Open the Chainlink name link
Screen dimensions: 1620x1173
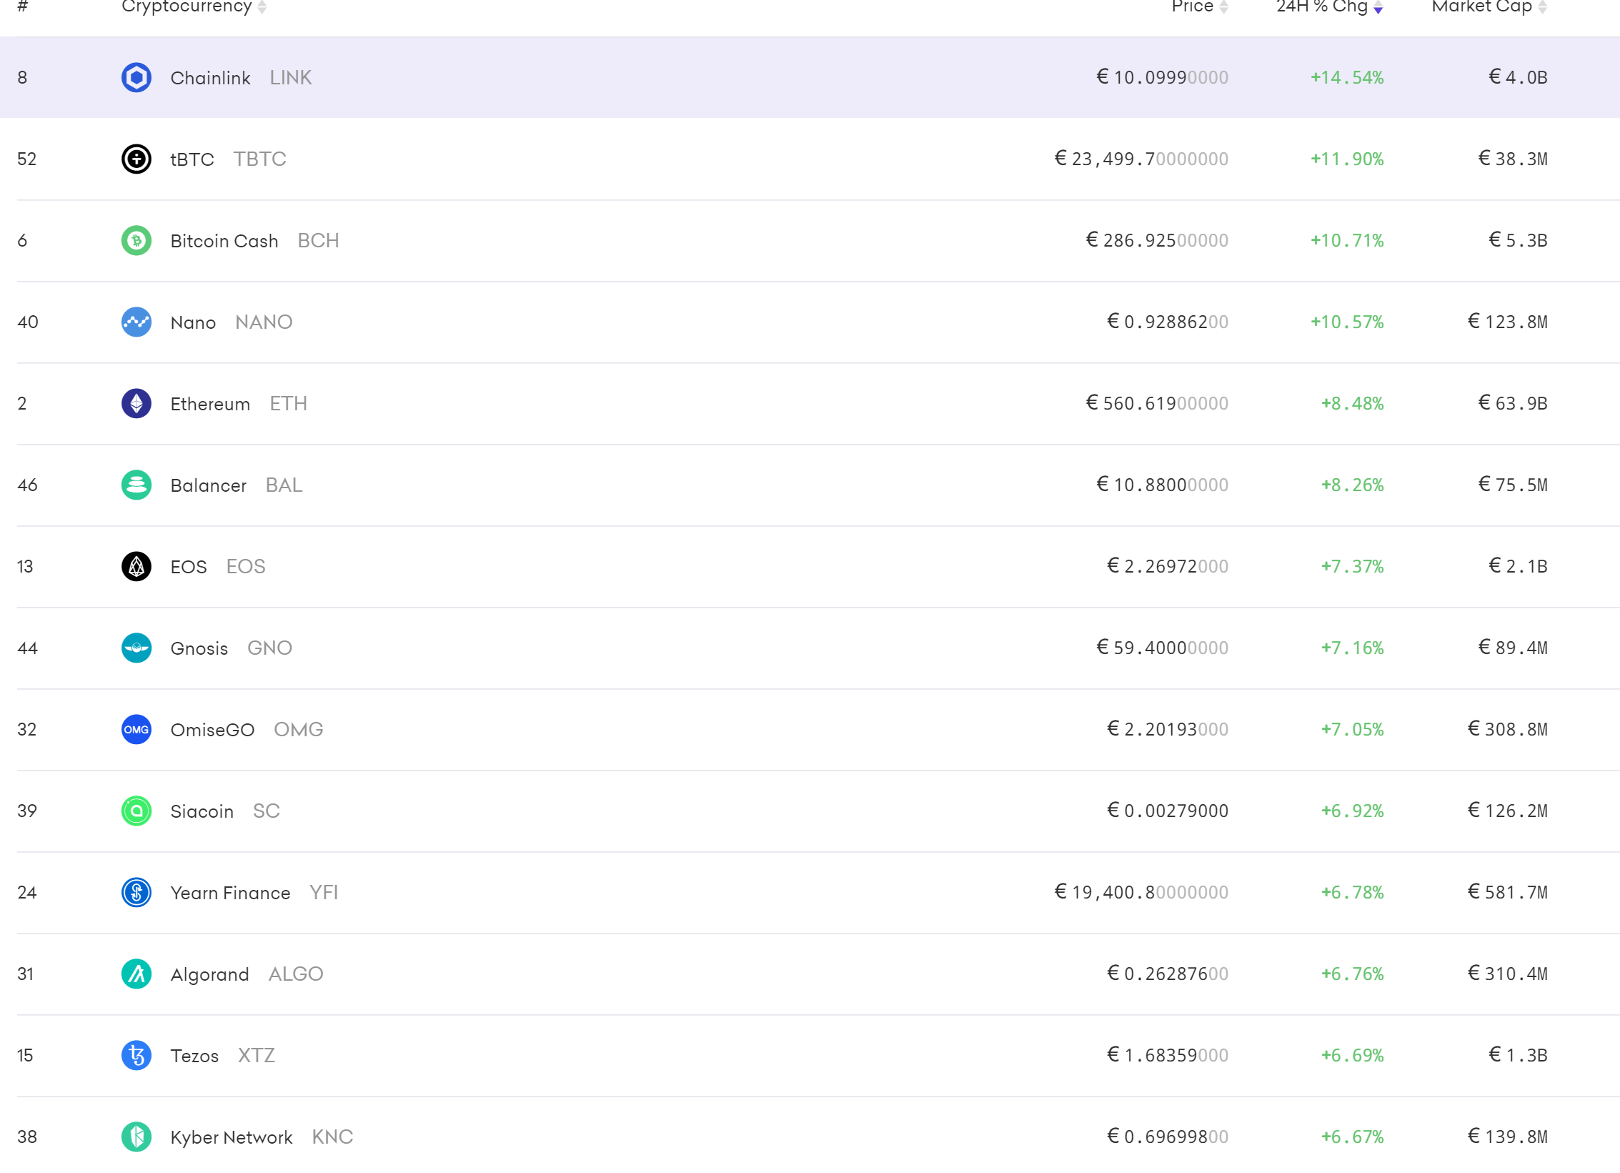click(210, 77)
